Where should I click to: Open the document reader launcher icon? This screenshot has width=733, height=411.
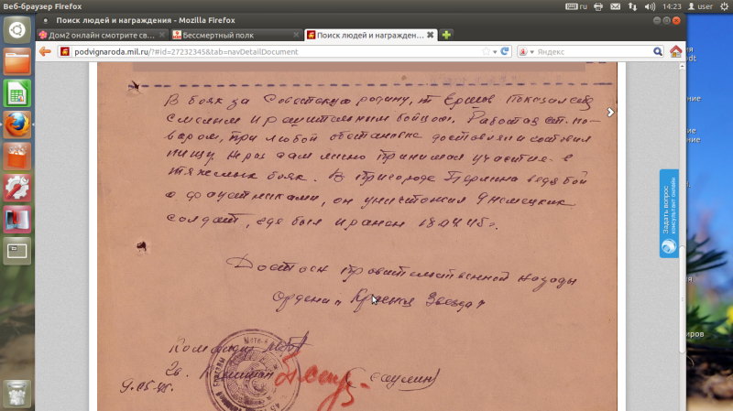tap(17, 220)
